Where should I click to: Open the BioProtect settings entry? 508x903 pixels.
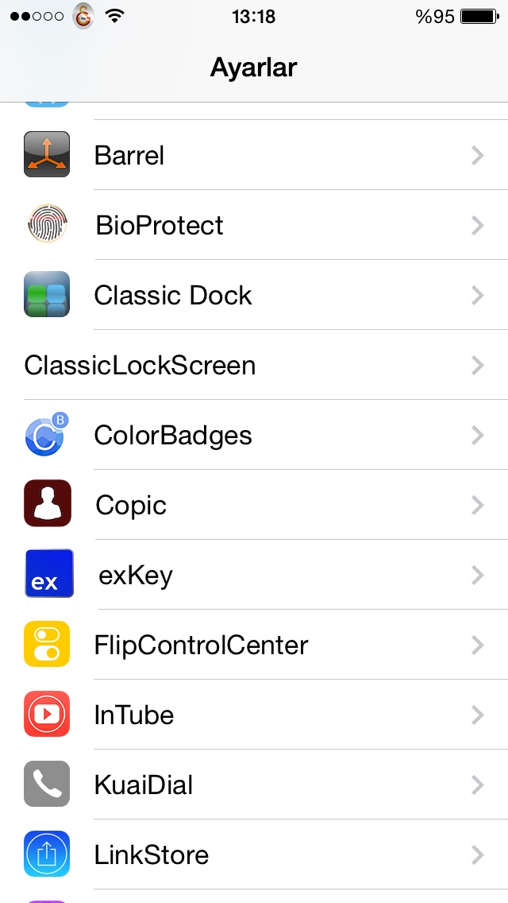click(254, 225)
